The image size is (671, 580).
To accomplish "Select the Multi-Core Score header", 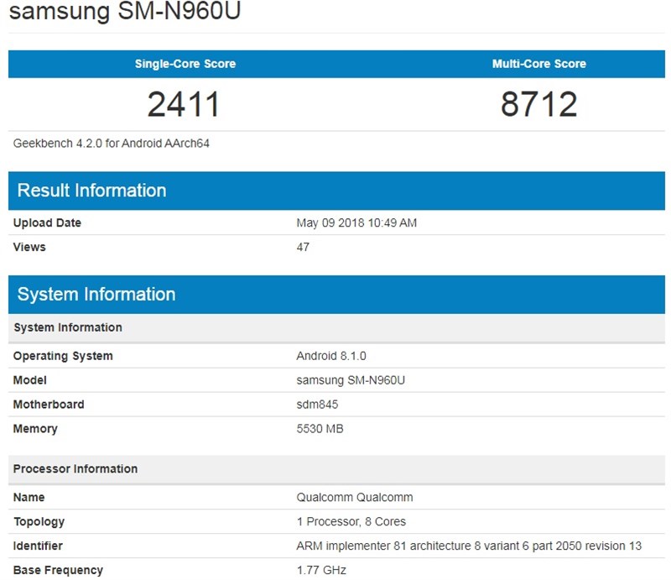I will 540,63.
